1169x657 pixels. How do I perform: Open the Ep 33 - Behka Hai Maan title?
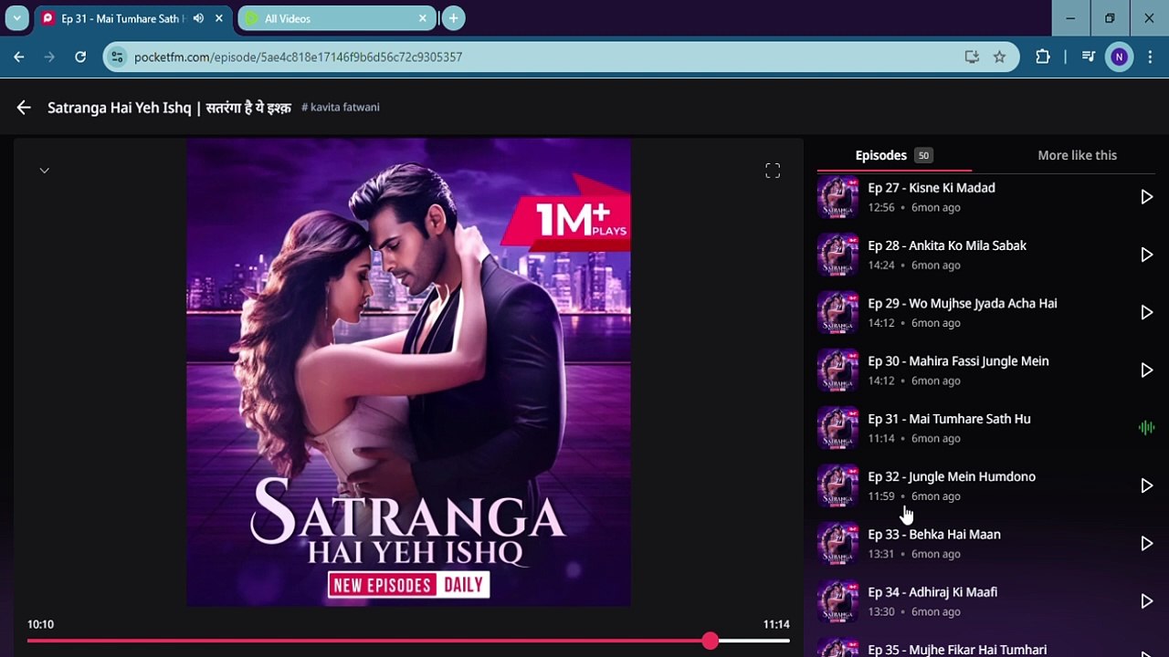[934, 535]
